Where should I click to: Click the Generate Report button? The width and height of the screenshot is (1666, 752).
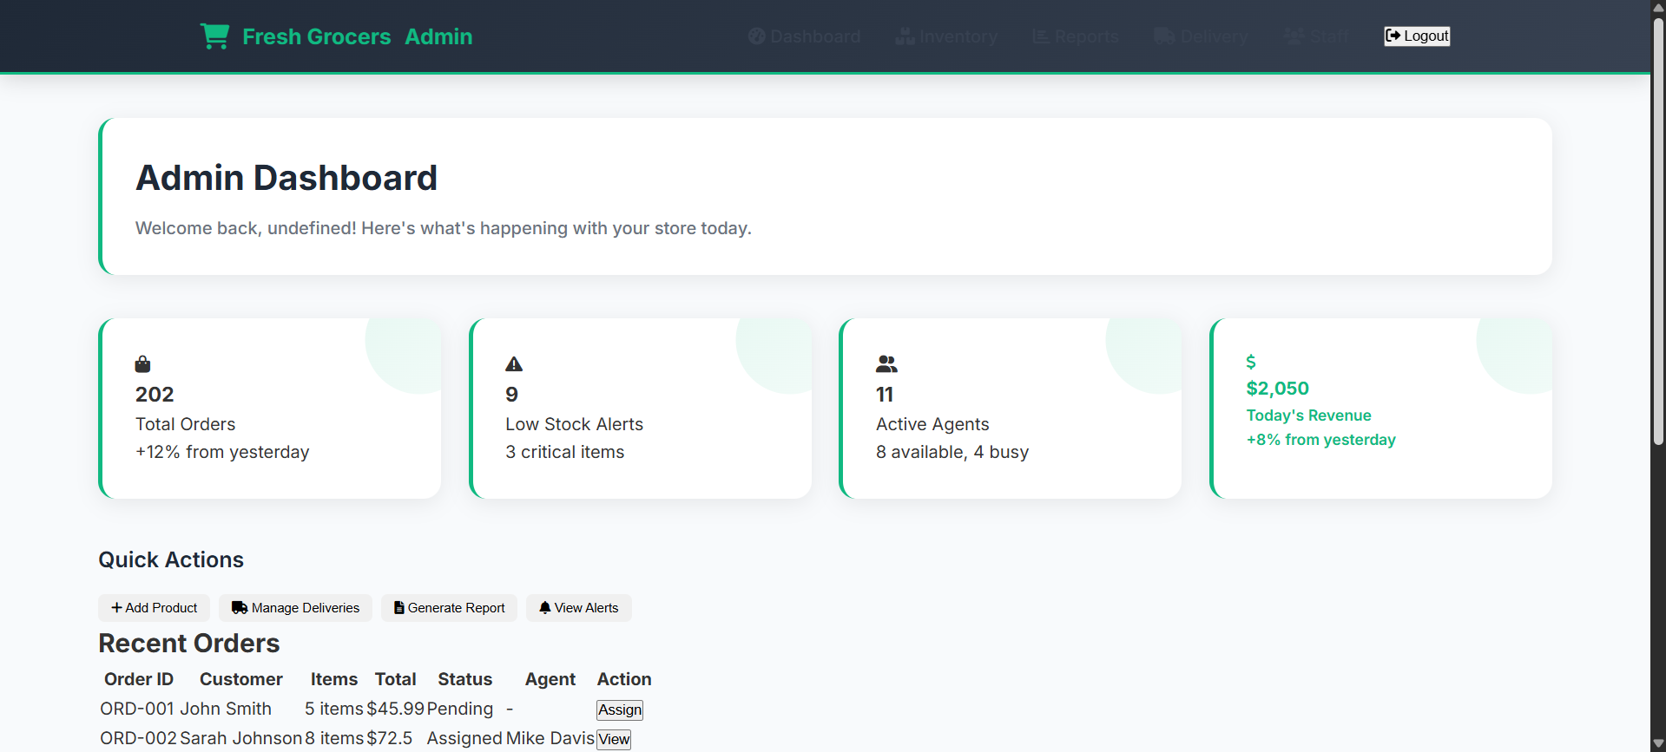[x=449, y=608]
